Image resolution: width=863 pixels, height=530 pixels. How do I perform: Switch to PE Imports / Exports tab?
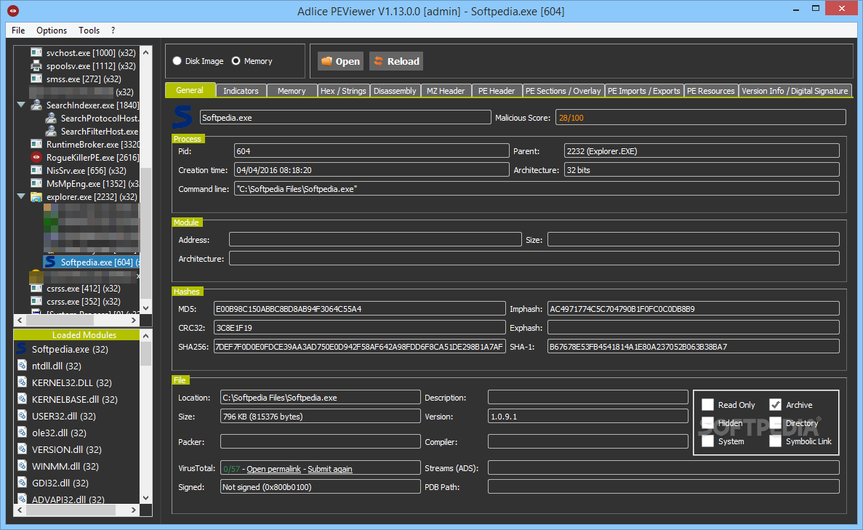[x=644, y=91]
